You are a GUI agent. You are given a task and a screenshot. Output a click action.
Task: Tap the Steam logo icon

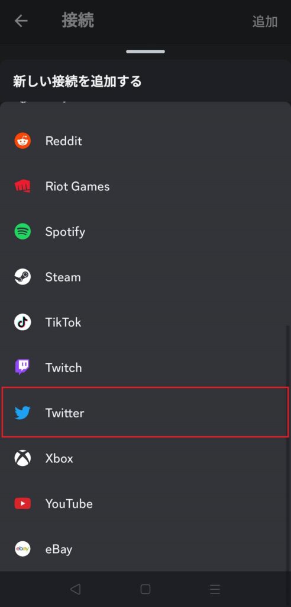22,277
